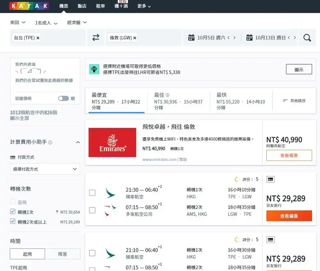320x271 pixels.
Task: Open the 經濟艙 cabin class dropdown
Action: click(77, 23)
